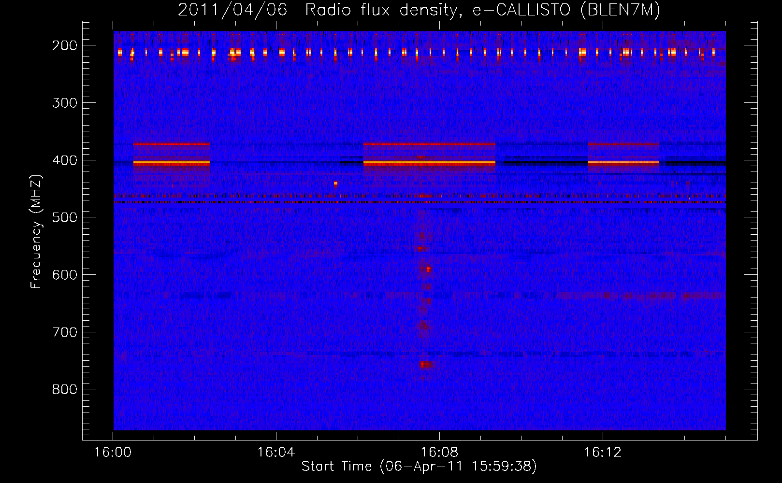Click the bright burst spot near 760 MHz
This screenshot has width=782, height=483.
click(426, 365)
